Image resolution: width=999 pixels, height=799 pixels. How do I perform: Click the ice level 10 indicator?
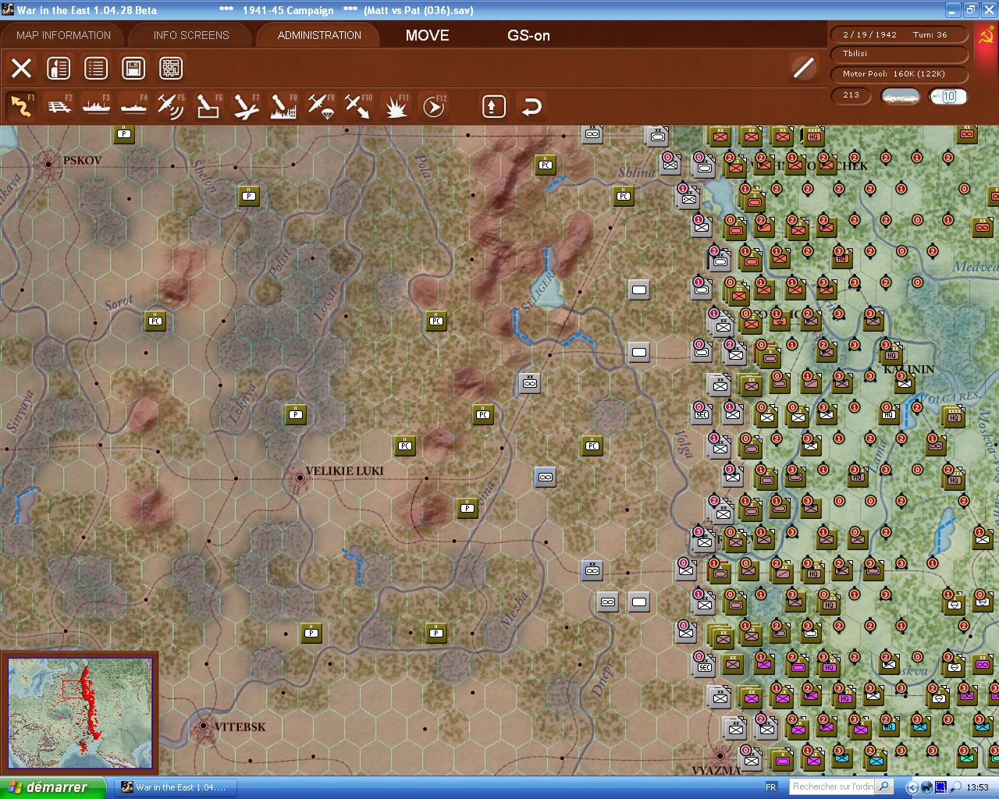(x=948, y=96)
